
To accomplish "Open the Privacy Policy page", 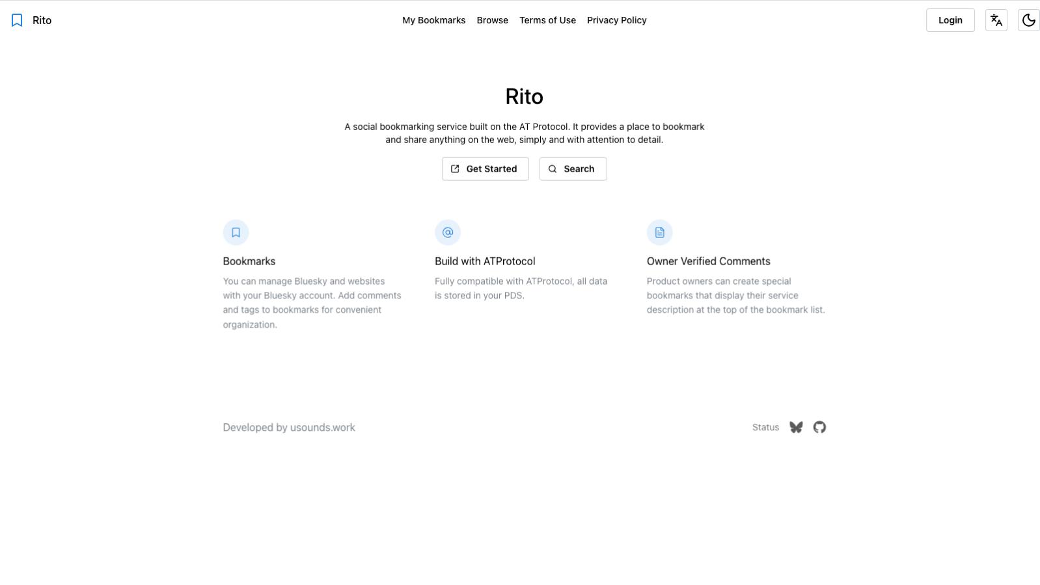I will [617, 20].
